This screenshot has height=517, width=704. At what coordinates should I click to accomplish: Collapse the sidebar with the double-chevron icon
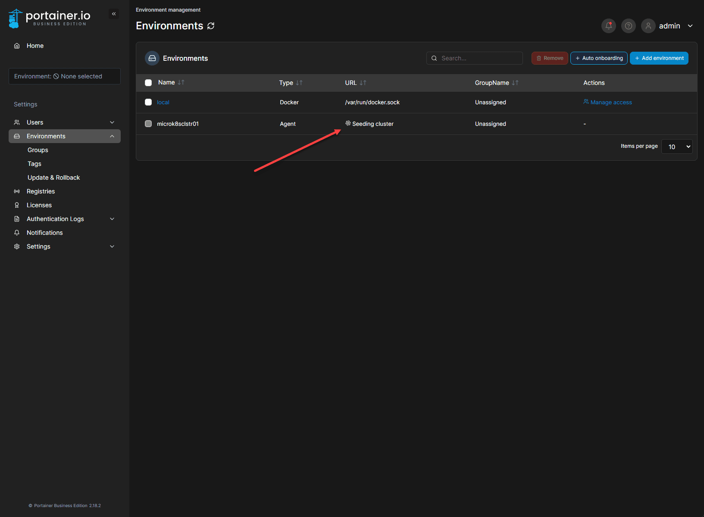pos(114,14)
